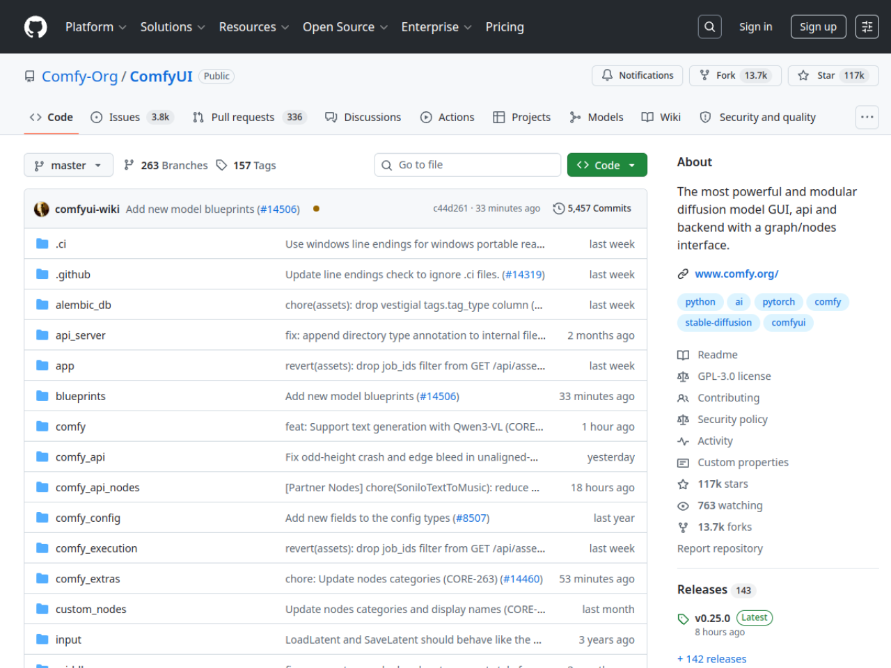View the 263 Branches link
Image resolution: width=891 pixels, height=668 pixels.
(x=166, y=165)
